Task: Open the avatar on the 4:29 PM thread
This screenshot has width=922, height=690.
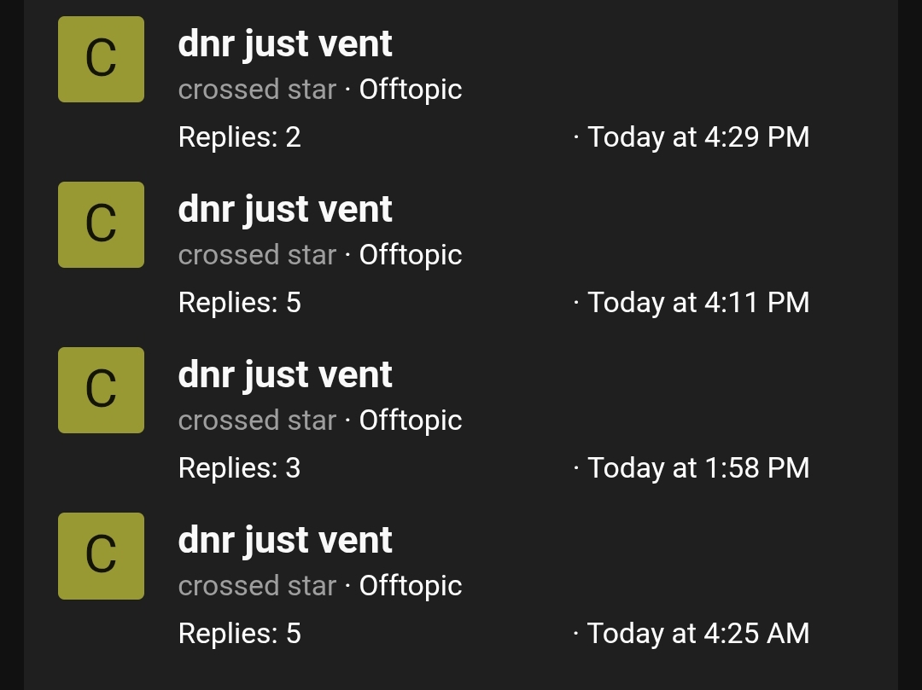Action: pos(101,60)
